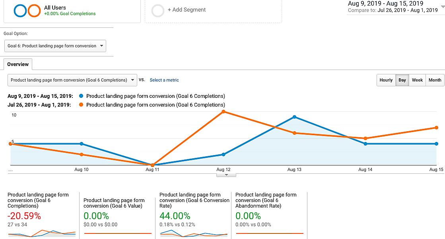
Task: Click the orange All Users segment circle
Action: tap(34, 11)
